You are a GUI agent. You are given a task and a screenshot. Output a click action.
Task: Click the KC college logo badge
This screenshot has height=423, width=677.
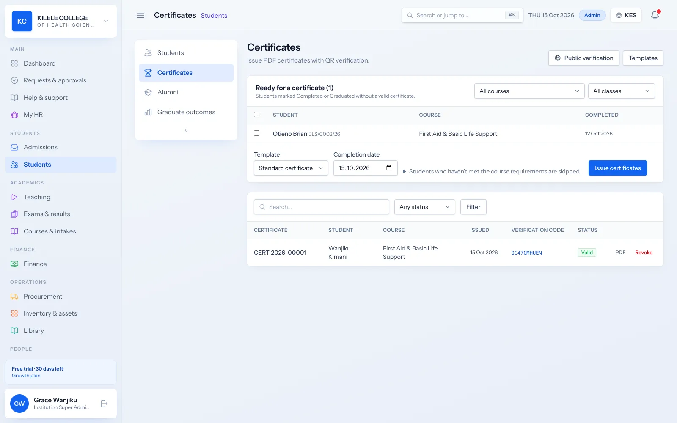(22, 21)
